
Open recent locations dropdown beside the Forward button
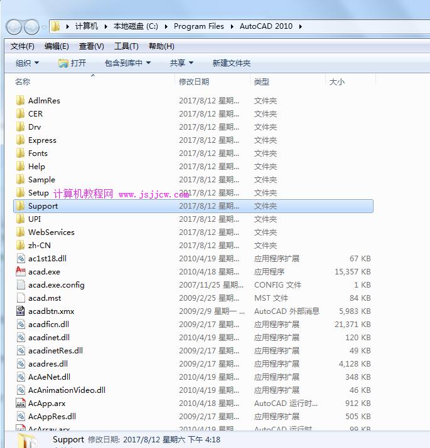click(44, 28)
